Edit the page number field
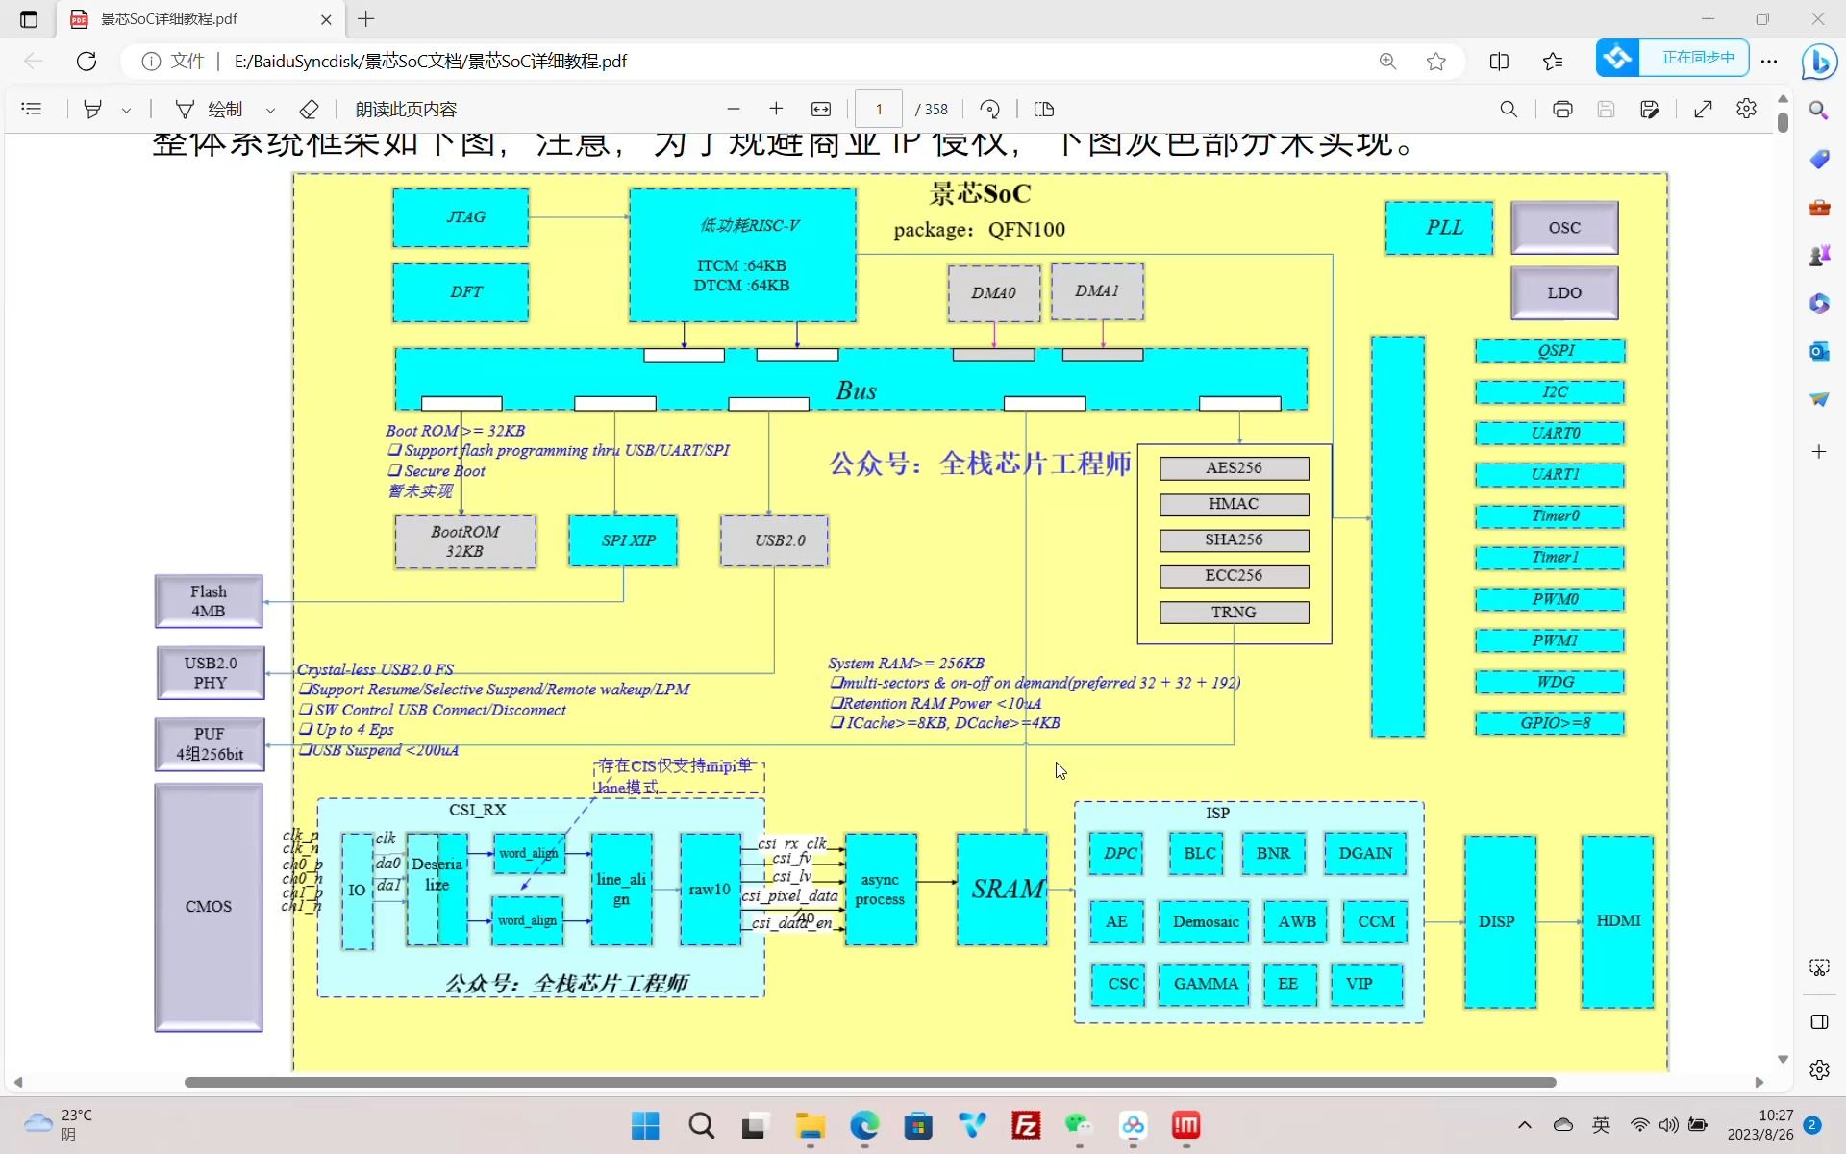Screen dimensions: 1846x1154 coord(879,109)
